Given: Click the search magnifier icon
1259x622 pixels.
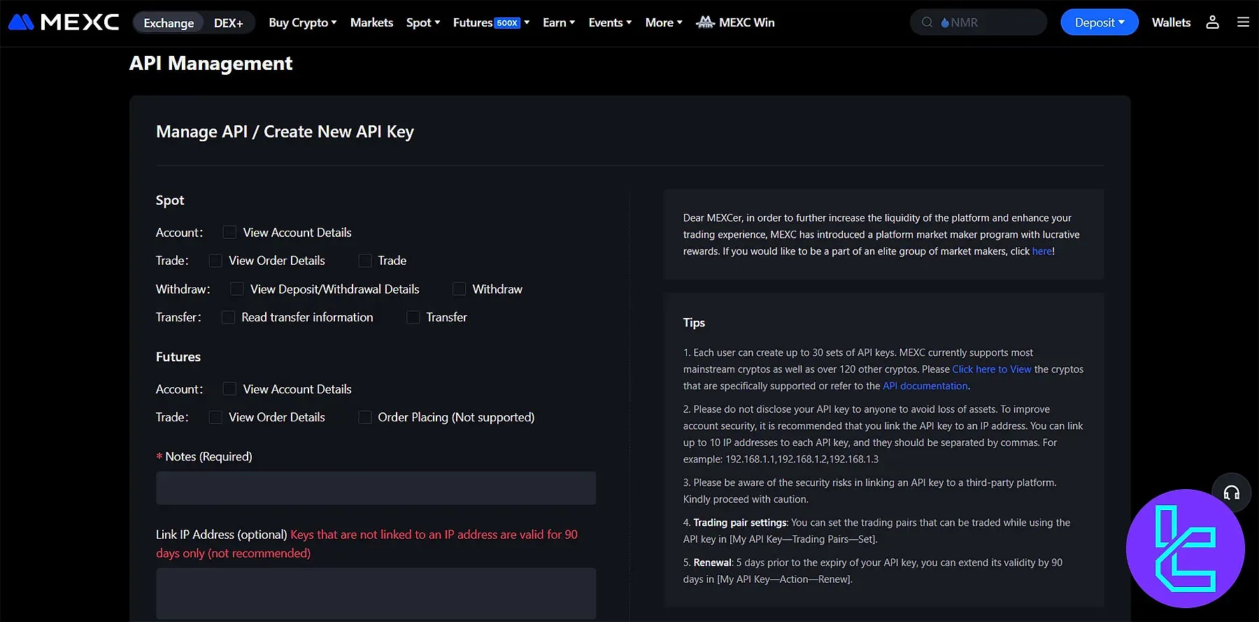Looking at the screenshot, I should [927, 22].
